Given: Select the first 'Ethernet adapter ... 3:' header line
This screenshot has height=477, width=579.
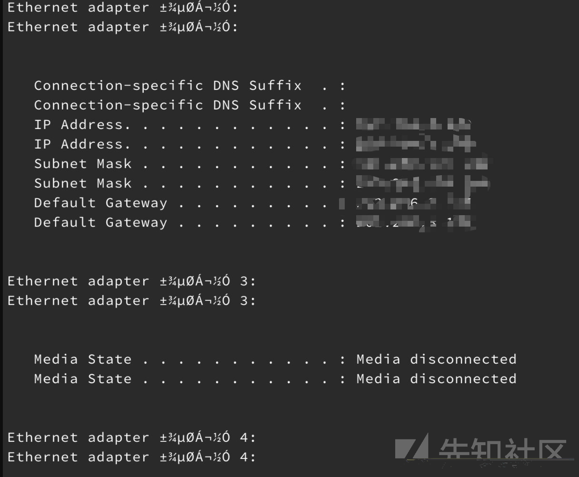Looking at the screenshot, I should 131,281.
